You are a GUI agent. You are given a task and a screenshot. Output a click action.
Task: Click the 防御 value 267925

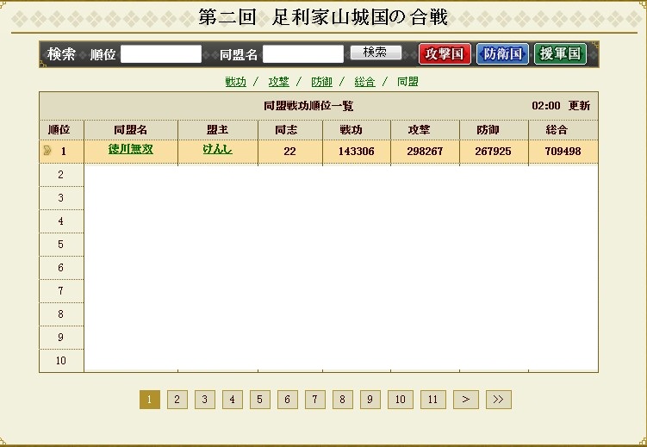[493, 152]
